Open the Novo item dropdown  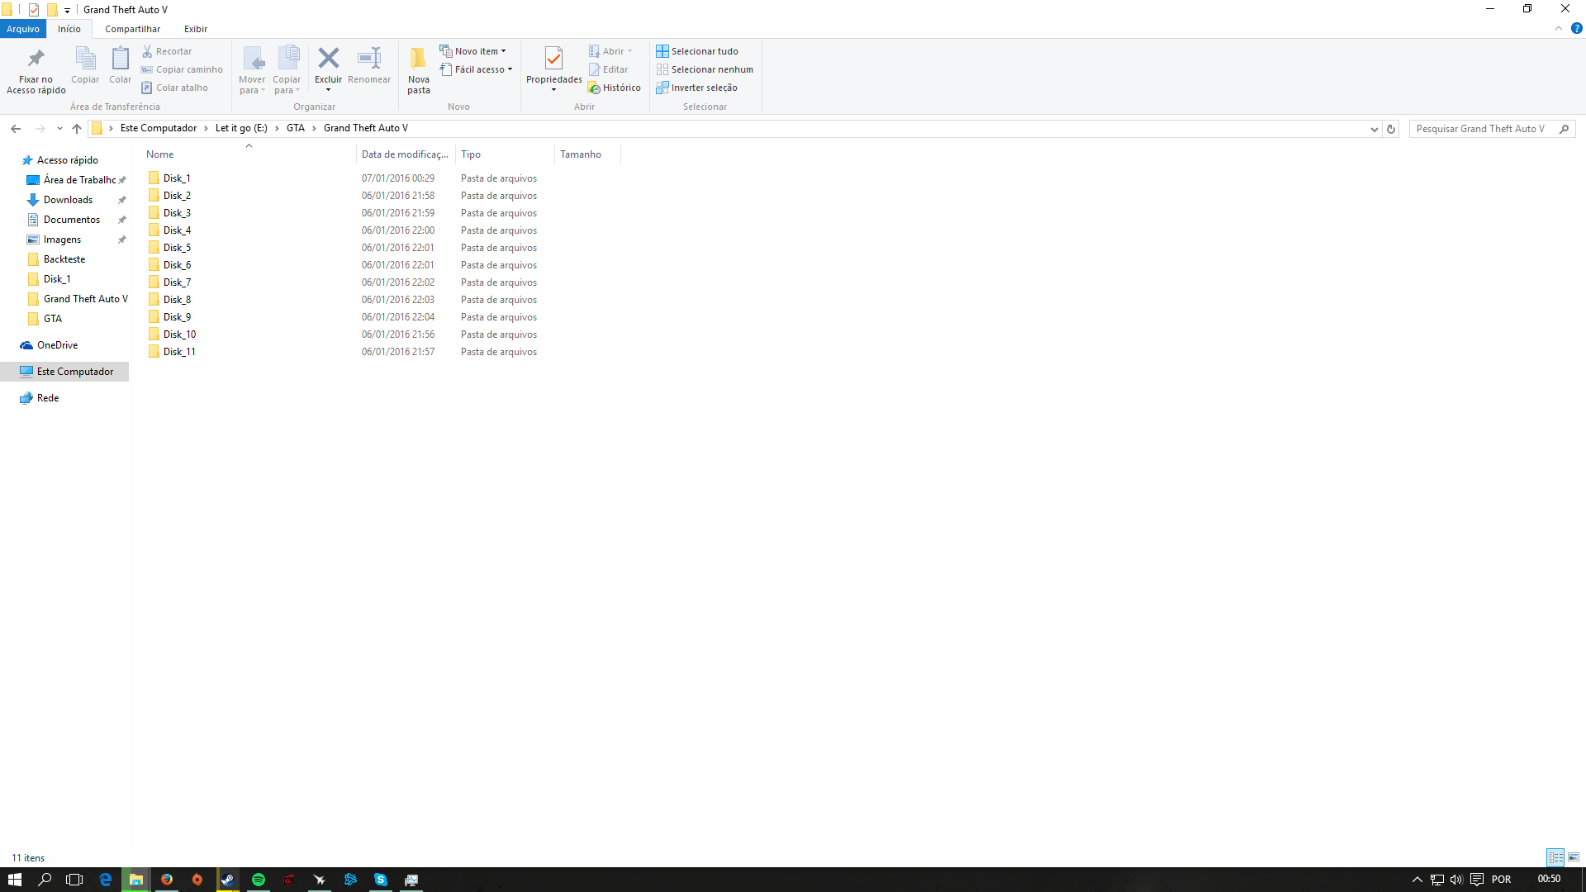472,51
